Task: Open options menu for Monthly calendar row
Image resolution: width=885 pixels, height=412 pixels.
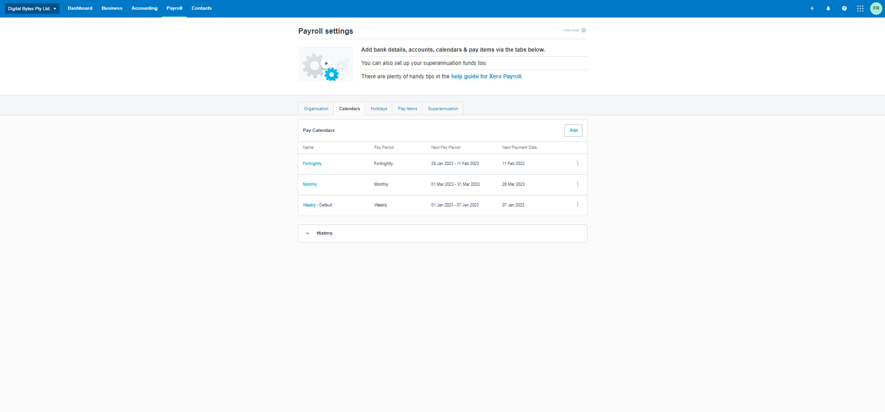Action: (577, 184)
